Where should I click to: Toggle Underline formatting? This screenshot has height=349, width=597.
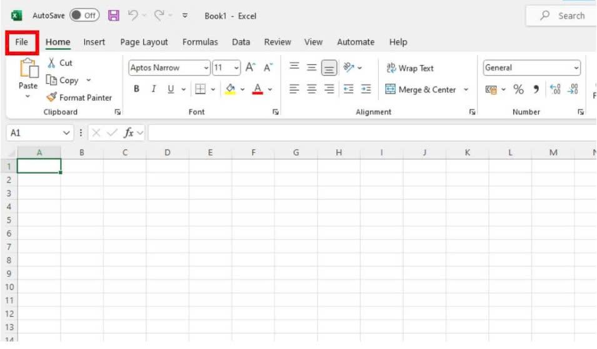coord(171,89)
